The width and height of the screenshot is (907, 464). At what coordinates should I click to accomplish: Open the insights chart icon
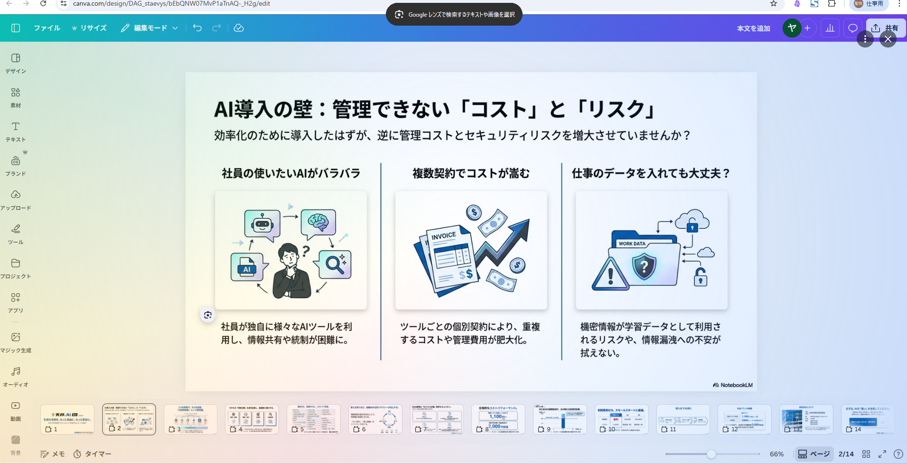830,28
